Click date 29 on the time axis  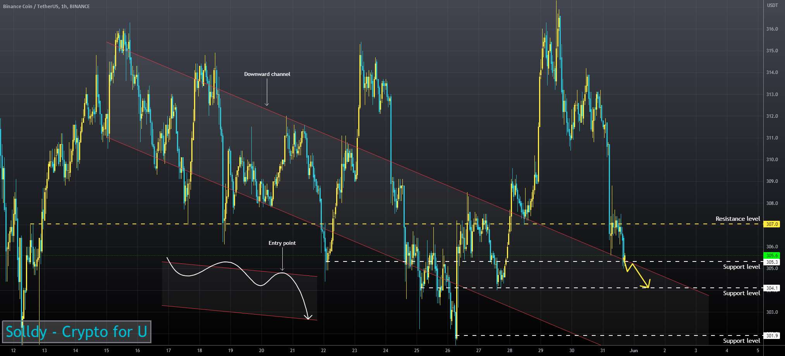tap(541, 351)
